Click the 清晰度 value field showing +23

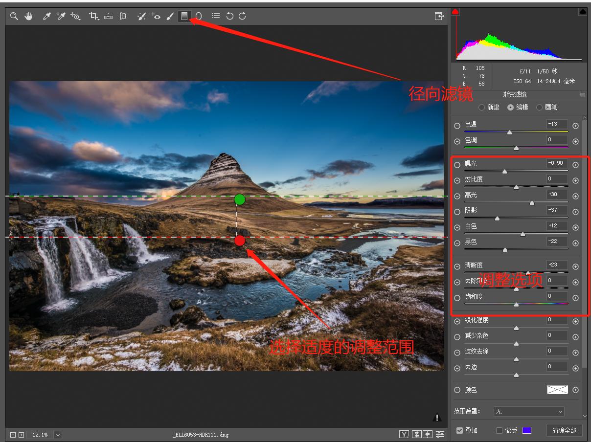click(557, 265)
